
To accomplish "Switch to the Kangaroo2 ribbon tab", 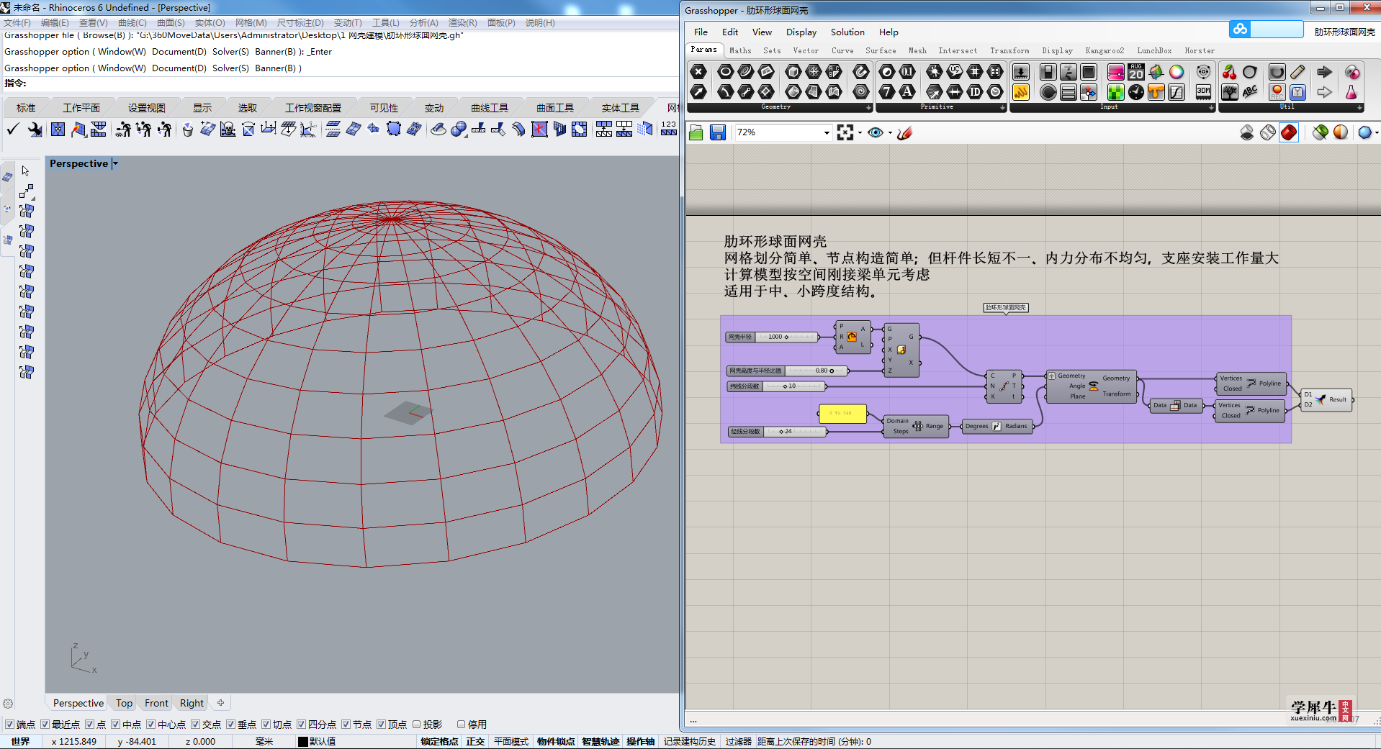I will (x=1105, y=51).
